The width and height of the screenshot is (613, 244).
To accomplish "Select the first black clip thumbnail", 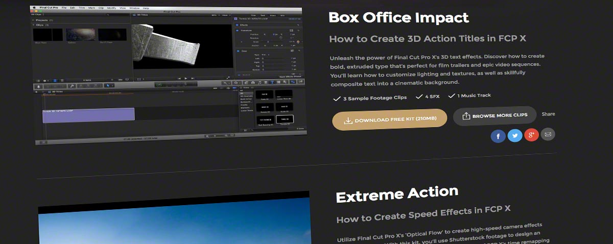I will (x=48, y=35).
